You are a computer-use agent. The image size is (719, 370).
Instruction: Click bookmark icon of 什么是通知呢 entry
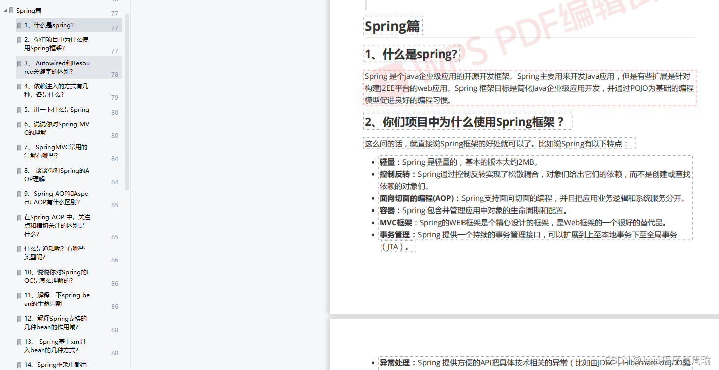[19, 249]
